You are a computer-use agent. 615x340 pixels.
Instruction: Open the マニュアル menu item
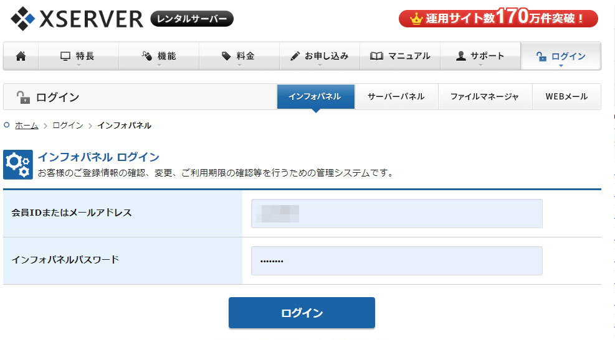pos(400,56)
